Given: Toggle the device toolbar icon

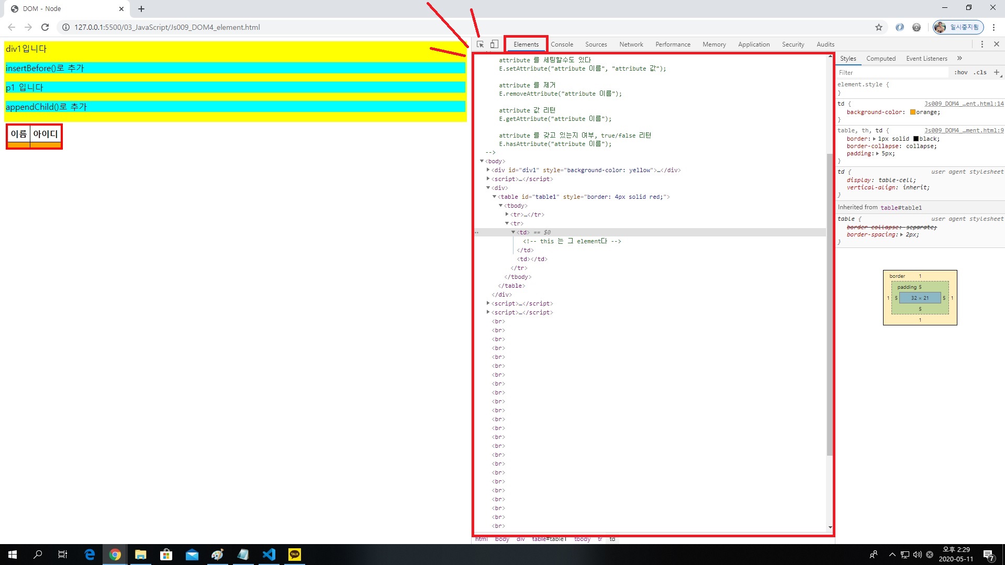Looking at the screenshot, I should click(494, 44).
